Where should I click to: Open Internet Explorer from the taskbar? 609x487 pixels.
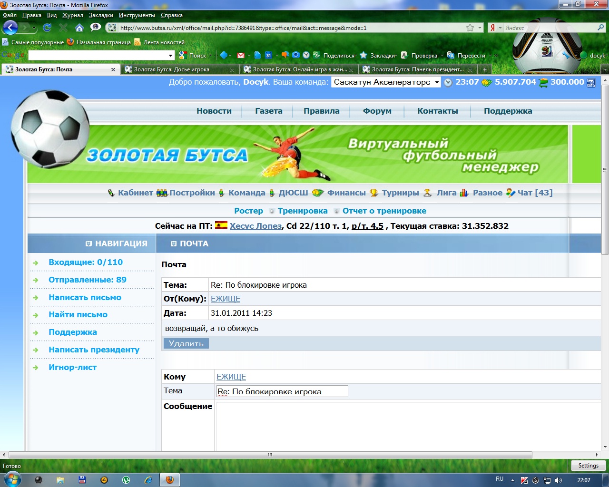point(148,479)
